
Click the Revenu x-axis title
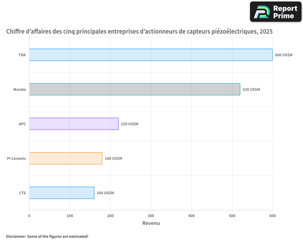point(151,223)
